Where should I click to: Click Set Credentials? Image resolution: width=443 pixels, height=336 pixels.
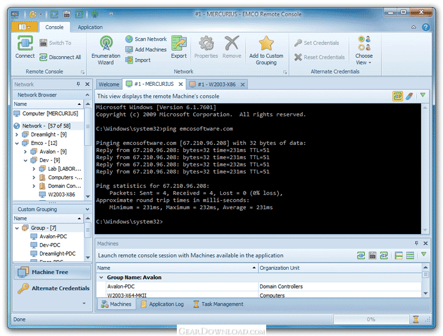pos(317,43)
